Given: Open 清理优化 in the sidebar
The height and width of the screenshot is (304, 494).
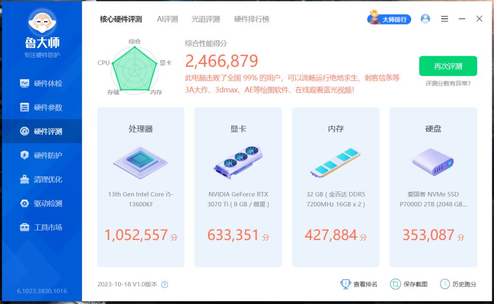Looking at the screenshot, I should [42, 179].
